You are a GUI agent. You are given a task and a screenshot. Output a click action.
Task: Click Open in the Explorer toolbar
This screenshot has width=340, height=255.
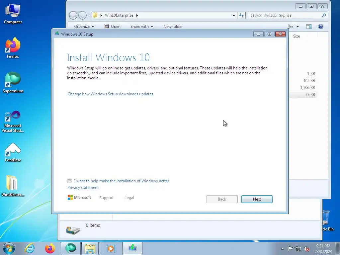[113, 27]
